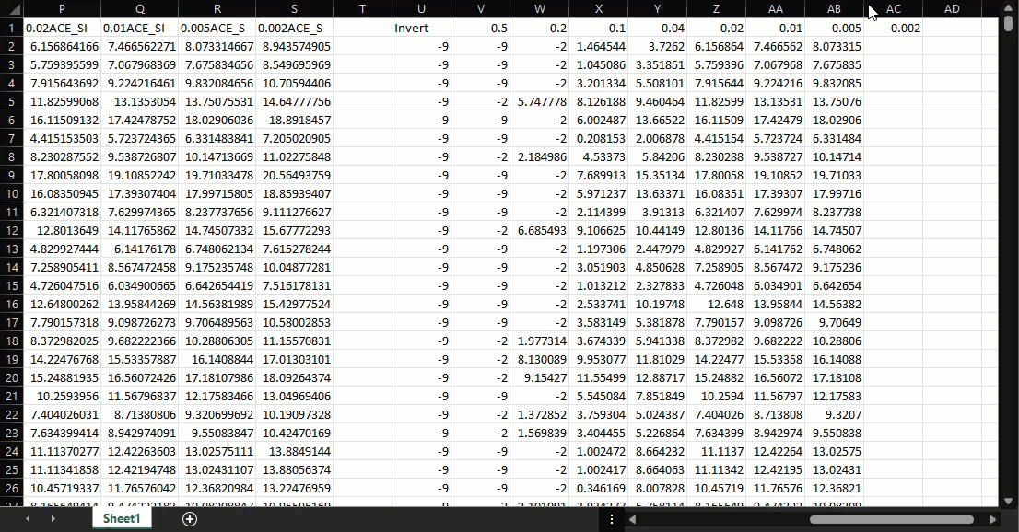The image size is (1019, 532).
Task: Select cell containing 0.002ACE_S header
Action: [293, 28]
